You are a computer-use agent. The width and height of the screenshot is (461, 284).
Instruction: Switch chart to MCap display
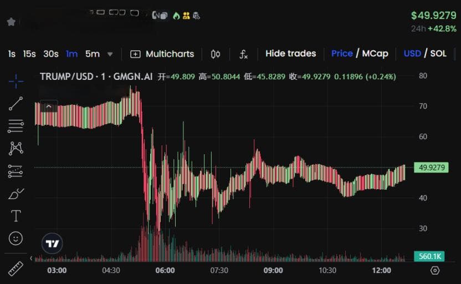pyautogui.click(x=375, y=54)
